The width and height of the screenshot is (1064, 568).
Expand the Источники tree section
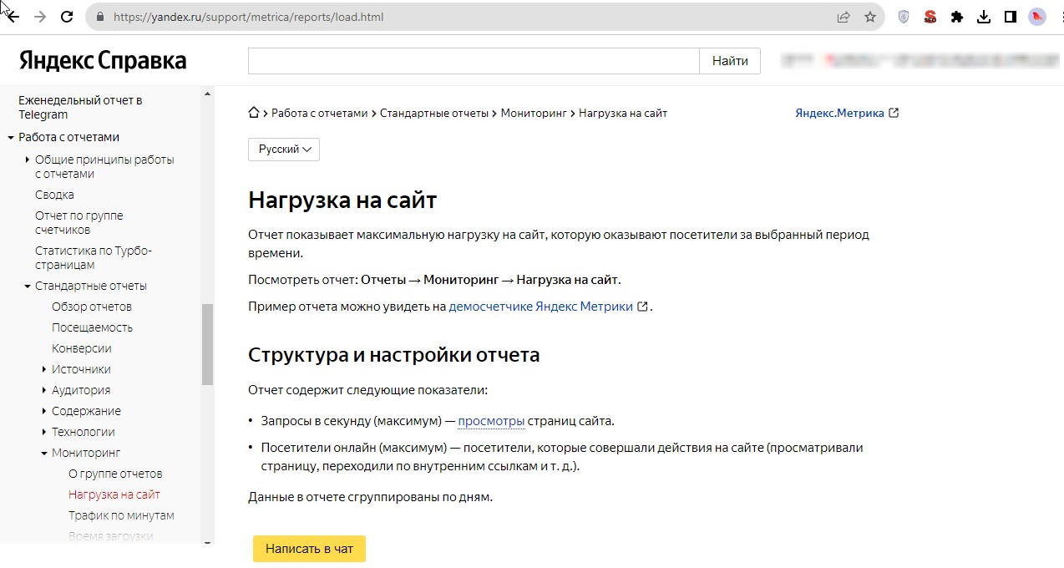(44, 369)
